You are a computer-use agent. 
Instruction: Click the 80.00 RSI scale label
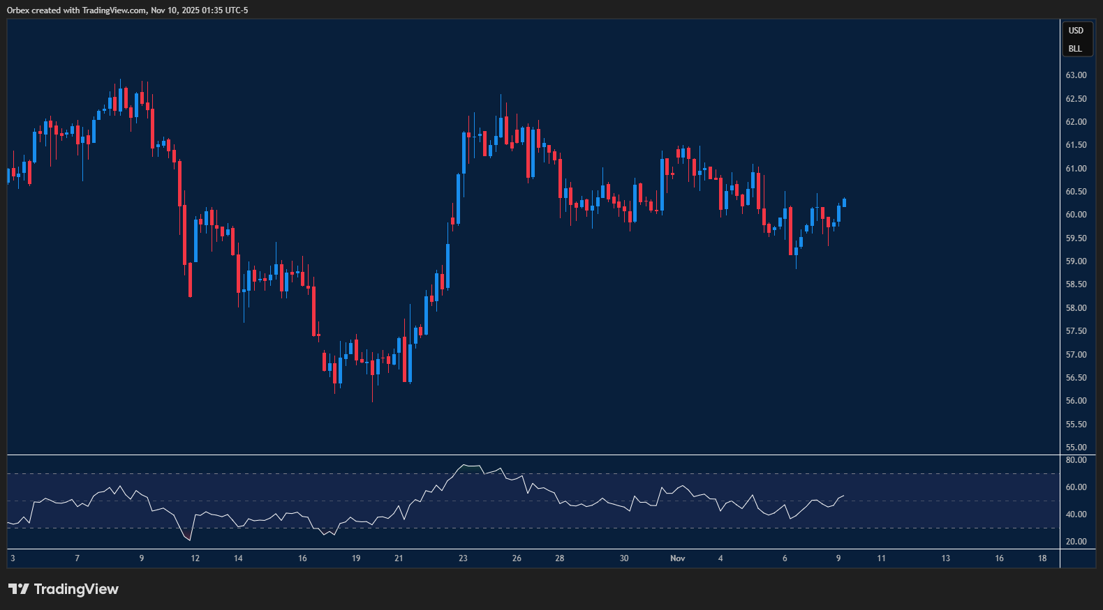tap(1076, 460)
